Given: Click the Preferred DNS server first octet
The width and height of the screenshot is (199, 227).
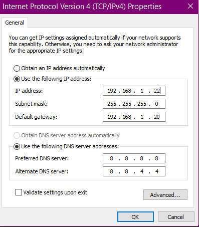Looking at the screenshot, I should coord(111,158).
